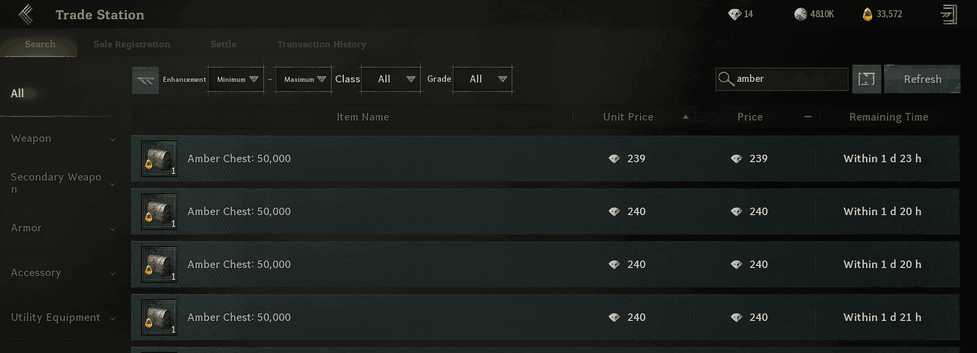Select the Settle menu option
977x353 pixels.
point(223,44)
